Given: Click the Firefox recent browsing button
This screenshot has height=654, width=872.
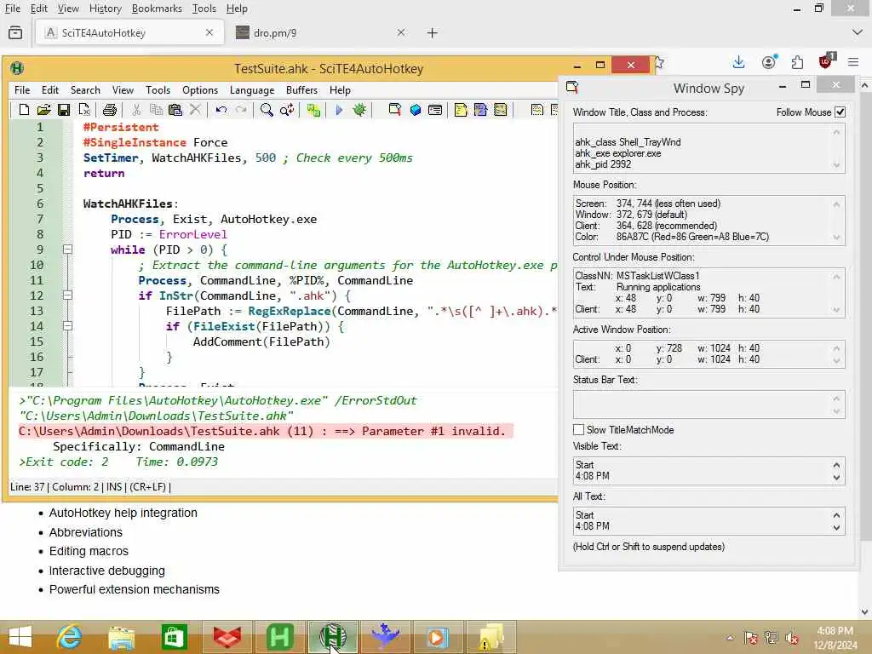Looking at the screenshot, I should click(15, 33).
